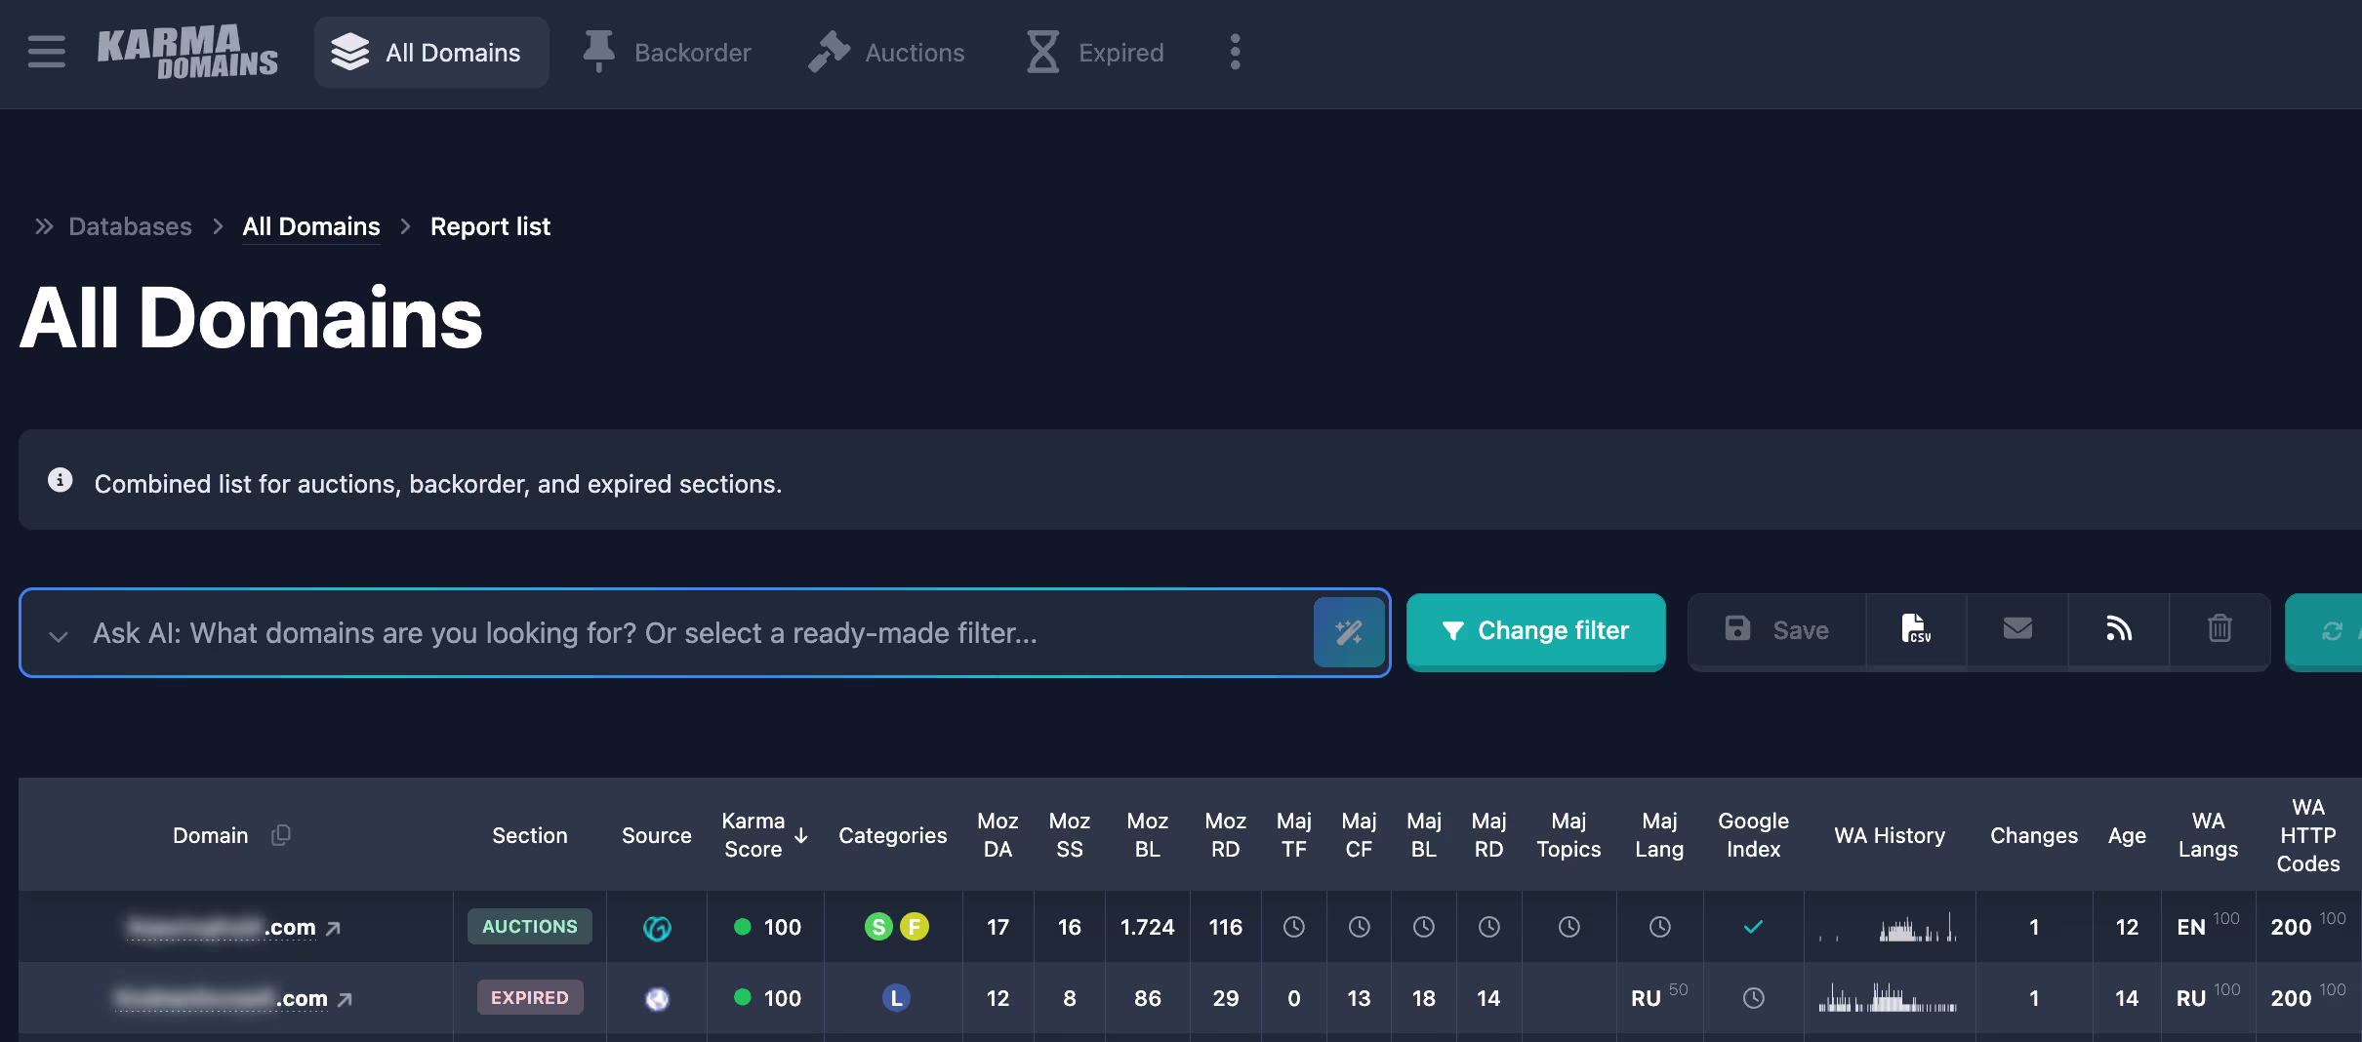Expand the breadcrumb double-chevron icon

(44, 226)
